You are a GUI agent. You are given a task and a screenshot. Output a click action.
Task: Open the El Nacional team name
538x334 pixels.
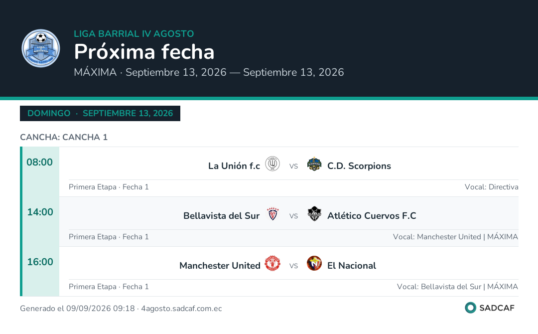pyautogui.click(x=352, y=266)
